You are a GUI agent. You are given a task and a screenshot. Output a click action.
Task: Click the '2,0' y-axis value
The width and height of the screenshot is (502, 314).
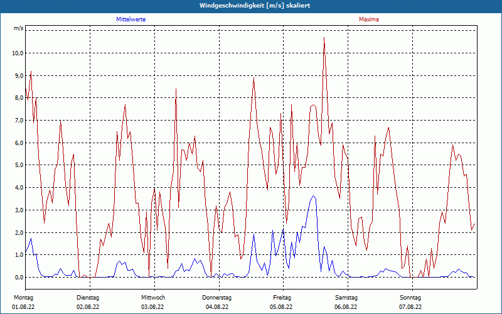[x=19, y=232]
